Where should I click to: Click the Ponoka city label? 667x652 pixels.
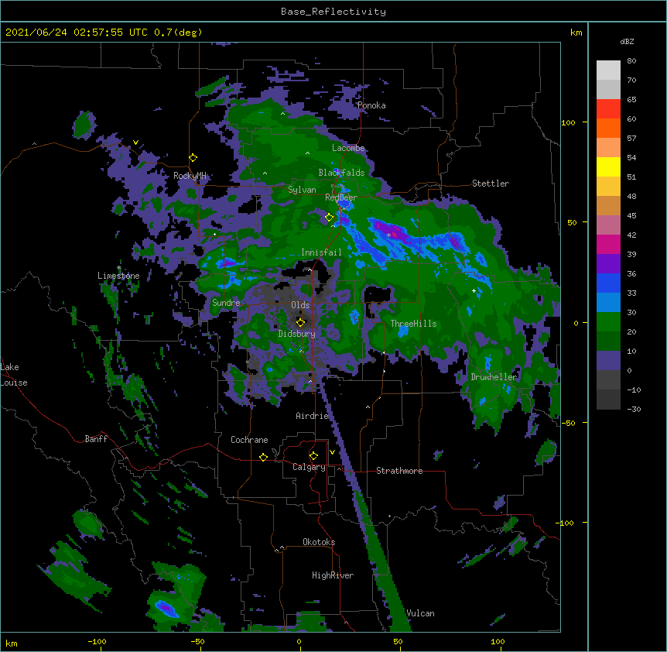(371, 105)
